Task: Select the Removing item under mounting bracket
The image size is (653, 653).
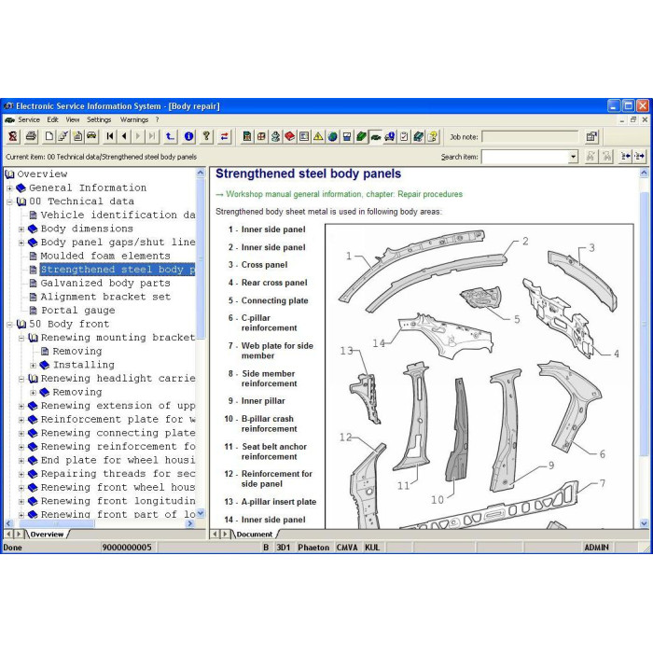Action: (x=77, y=352)
